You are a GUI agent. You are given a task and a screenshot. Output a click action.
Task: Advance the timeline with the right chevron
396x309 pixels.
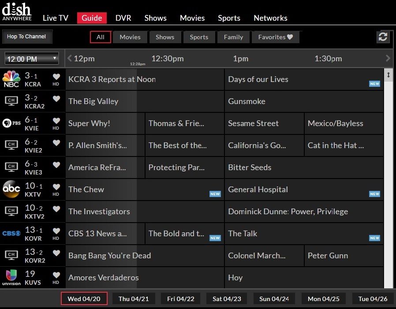click(x=388, y=58)
